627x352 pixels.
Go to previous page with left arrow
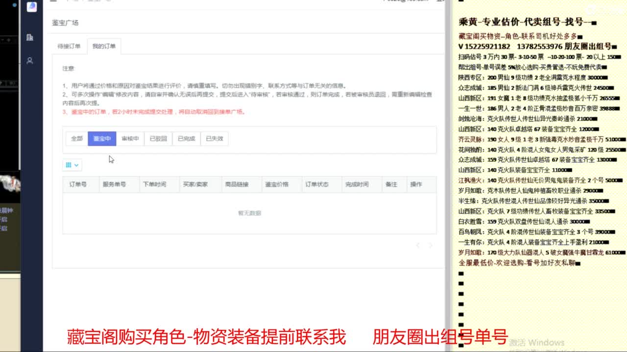[x=418, y=245]
